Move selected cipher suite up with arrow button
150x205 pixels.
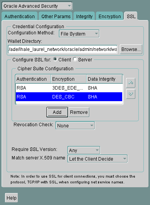(x=131, y=83)
